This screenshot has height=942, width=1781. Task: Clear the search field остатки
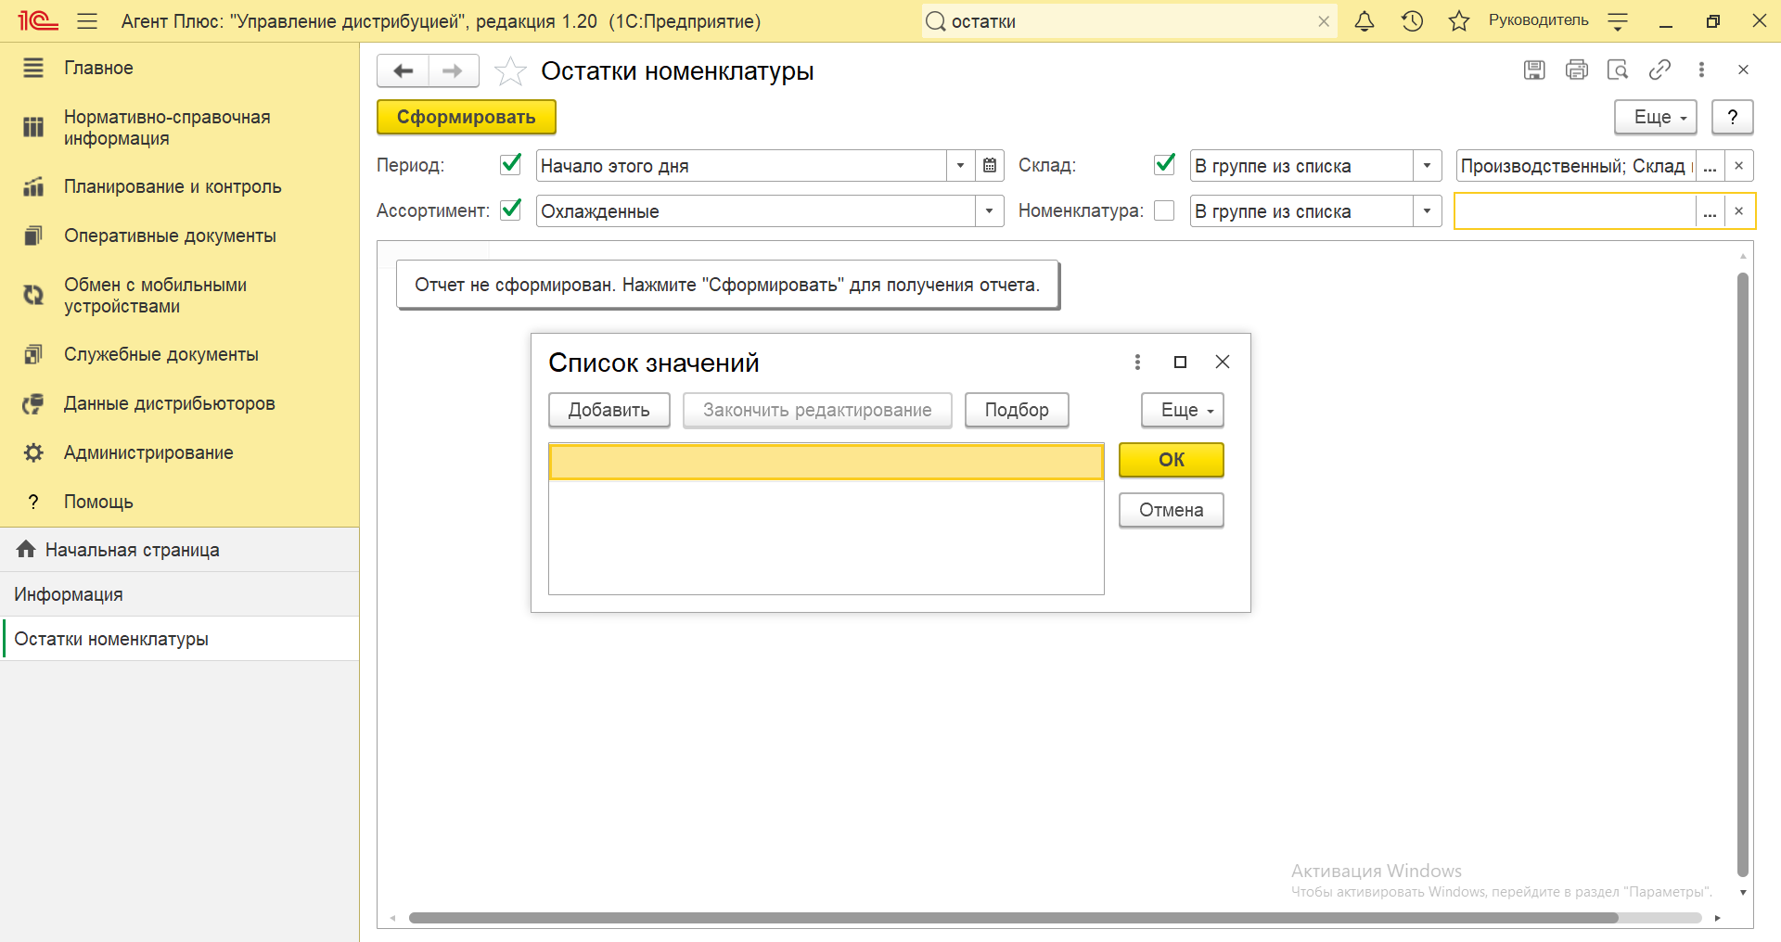pyautogui.click(x=1324, y=21)
